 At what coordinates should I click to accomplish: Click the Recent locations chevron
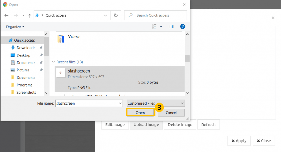23,15
